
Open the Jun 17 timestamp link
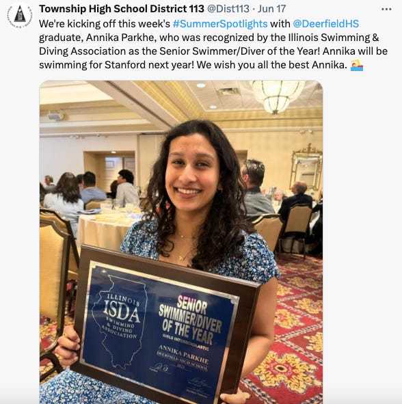point(271,9)
